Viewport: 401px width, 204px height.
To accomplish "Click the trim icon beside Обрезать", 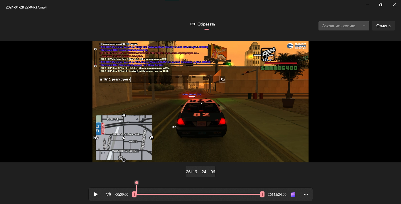I will pyautogui.click(x=193, y=24).
